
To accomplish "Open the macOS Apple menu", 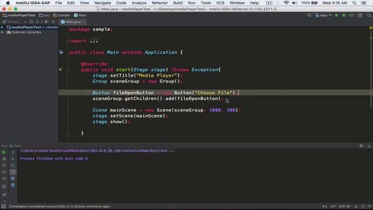I will [8, 3].
